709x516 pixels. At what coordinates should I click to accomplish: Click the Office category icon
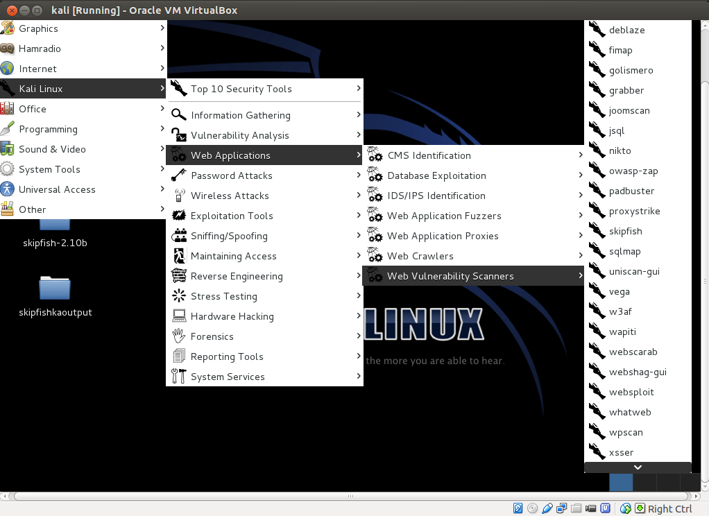(x=7, y=108)
